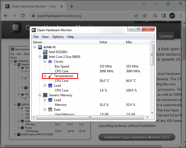186x148 pixels.
Task: Collapse the ALPHR-PC tree node
Action: (x=35, y=47)
